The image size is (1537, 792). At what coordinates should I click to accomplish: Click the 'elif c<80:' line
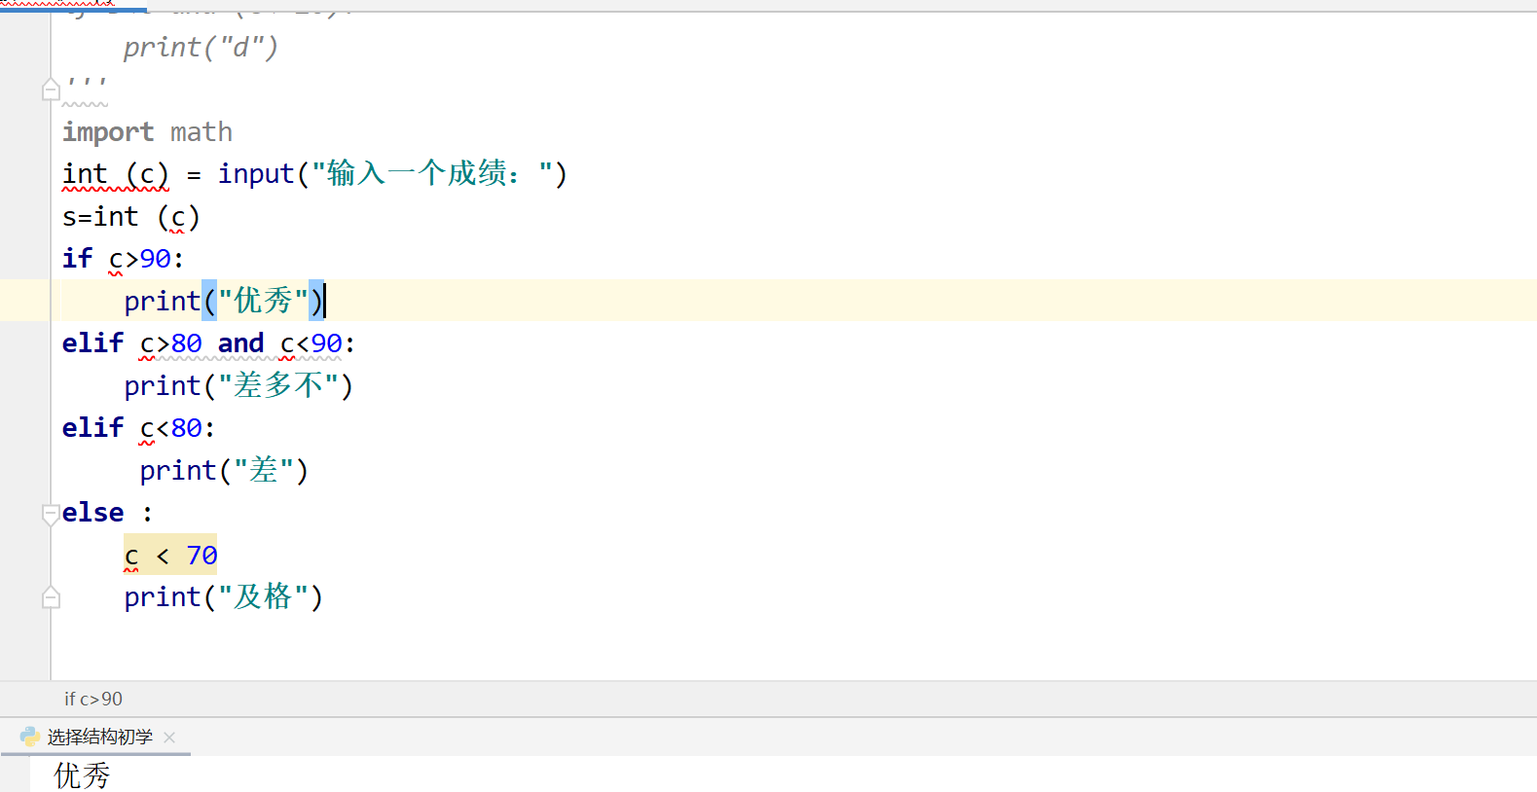pos(138,428)
